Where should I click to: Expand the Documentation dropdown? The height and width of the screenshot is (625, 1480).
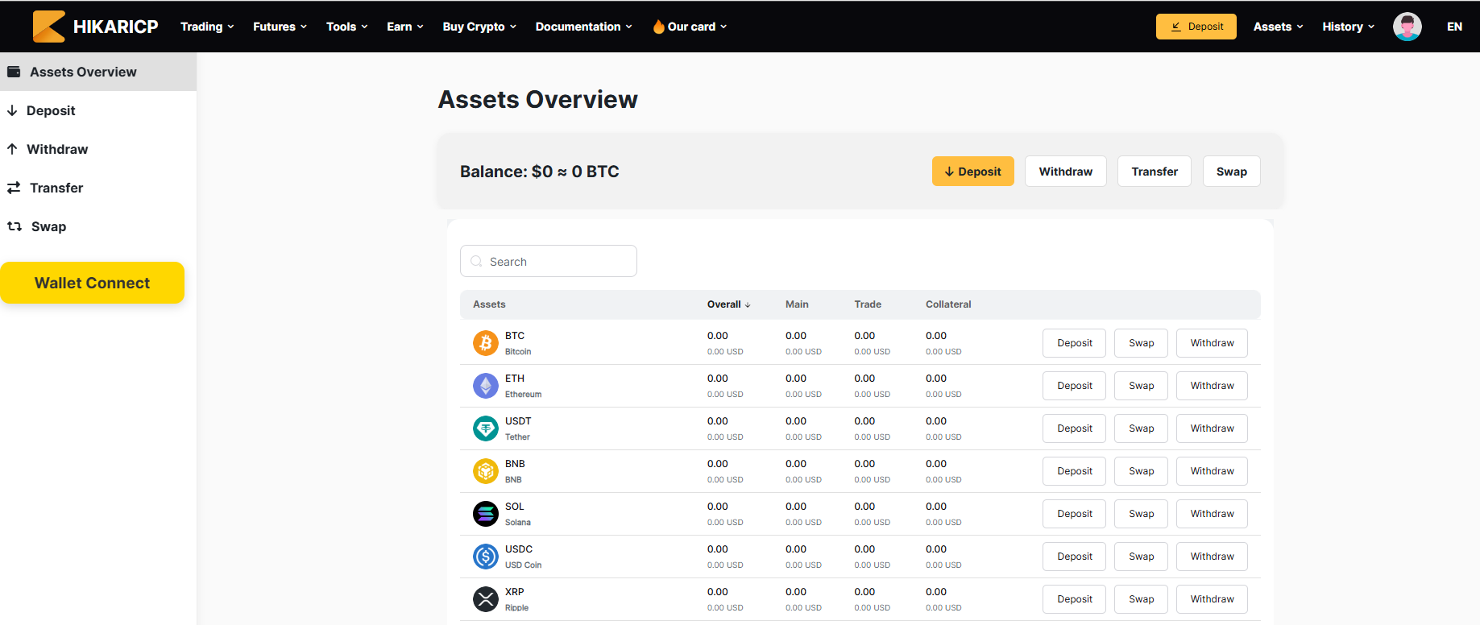(x=583, y=27)
